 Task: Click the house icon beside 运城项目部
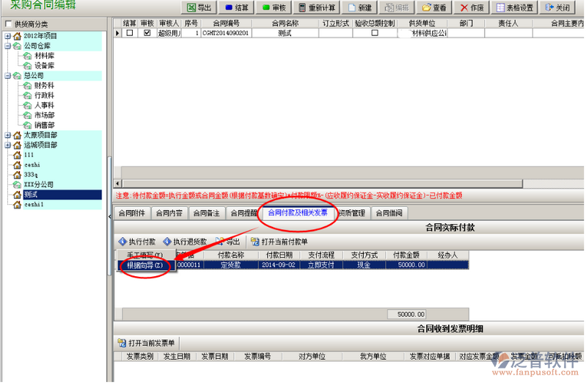17,145
